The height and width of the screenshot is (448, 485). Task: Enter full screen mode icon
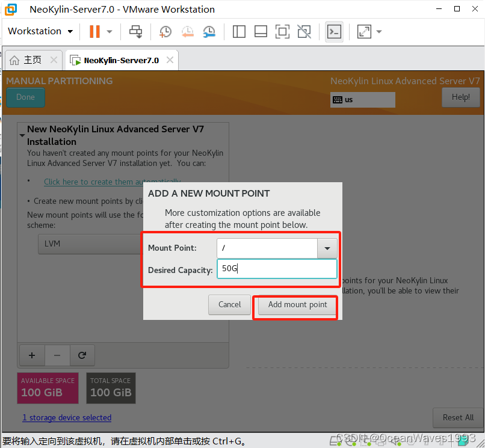[282, 31]
